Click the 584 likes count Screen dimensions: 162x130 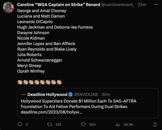point(92,125)
